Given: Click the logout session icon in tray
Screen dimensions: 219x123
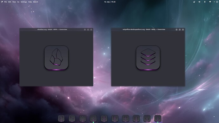Looking at the screenshot, I should 217,2.
